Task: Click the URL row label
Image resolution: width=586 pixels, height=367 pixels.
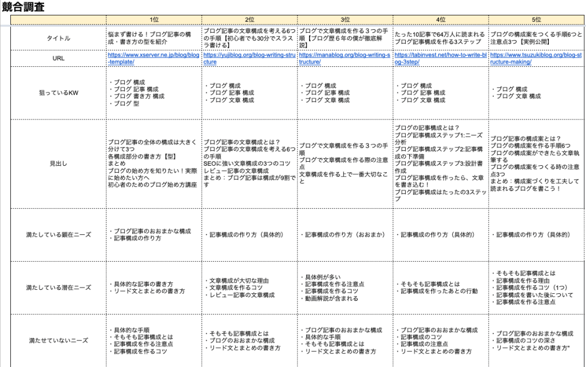Action: [x=58, y=58]
